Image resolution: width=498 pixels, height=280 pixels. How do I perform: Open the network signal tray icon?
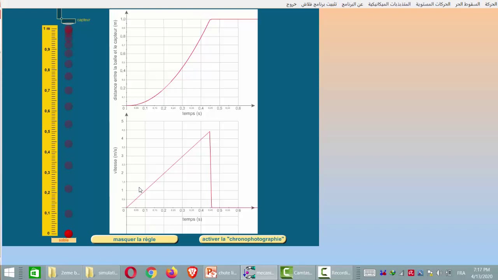[x=402, y=273]
